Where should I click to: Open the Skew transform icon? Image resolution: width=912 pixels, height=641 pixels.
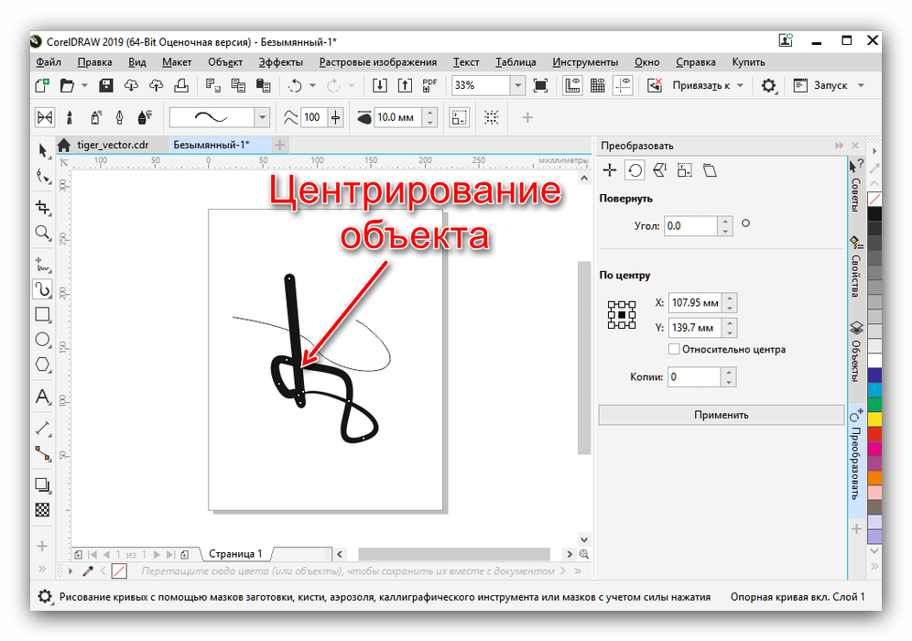click(x=709, y=170)
